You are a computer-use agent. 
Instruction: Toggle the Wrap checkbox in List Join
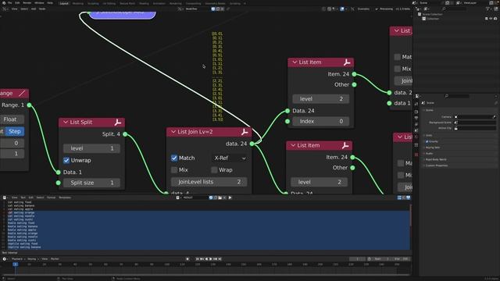coord(214,170)
